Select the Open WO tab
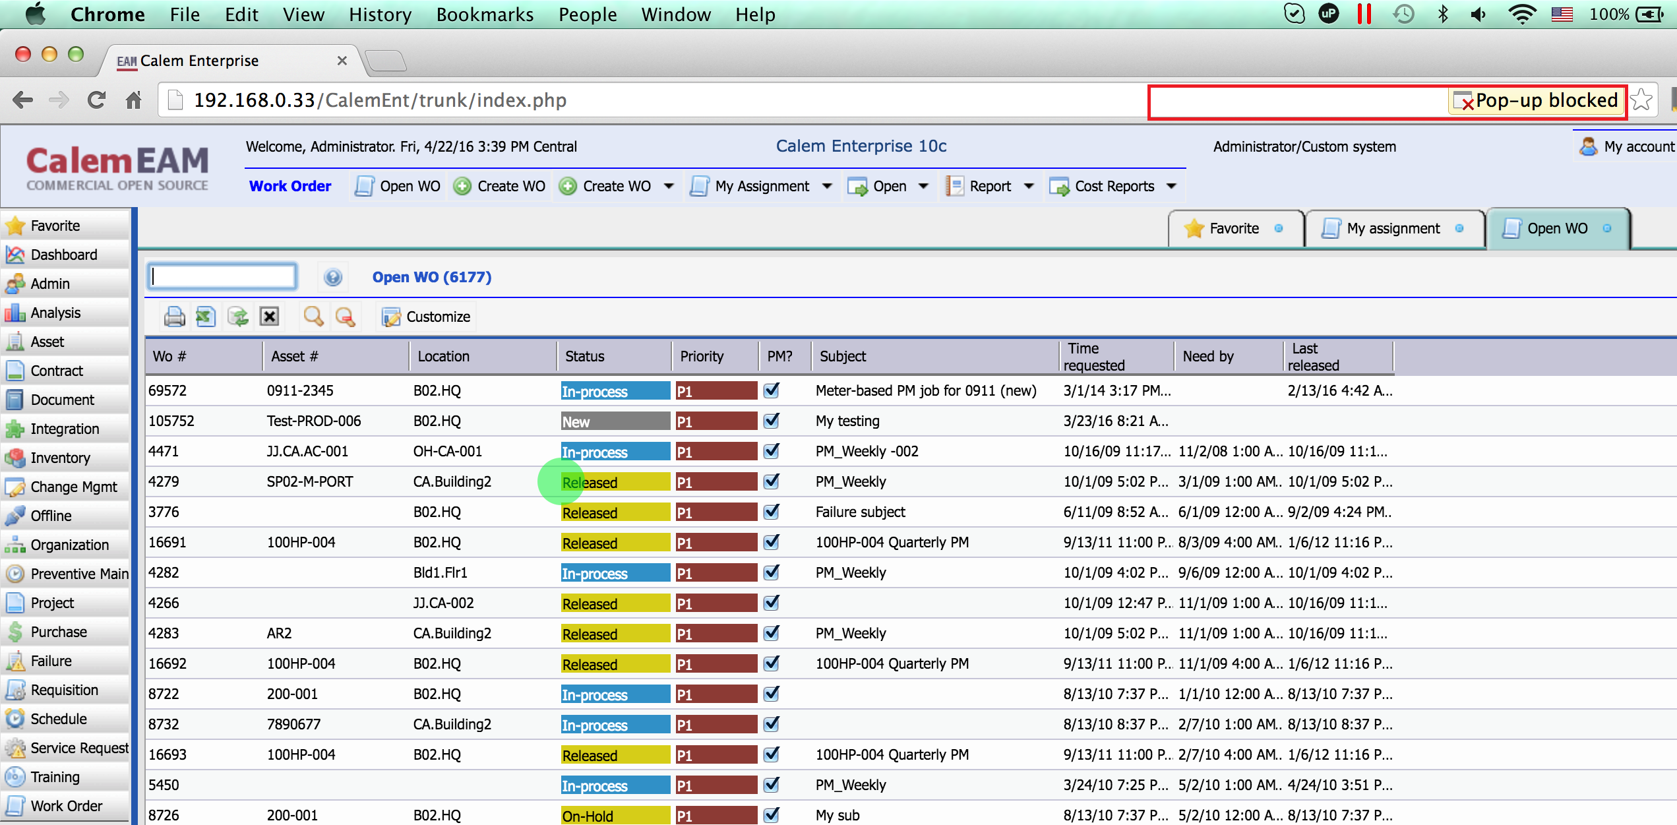Image resolution: width=1677 pixels, height=825 pixels. point(1558,228)
